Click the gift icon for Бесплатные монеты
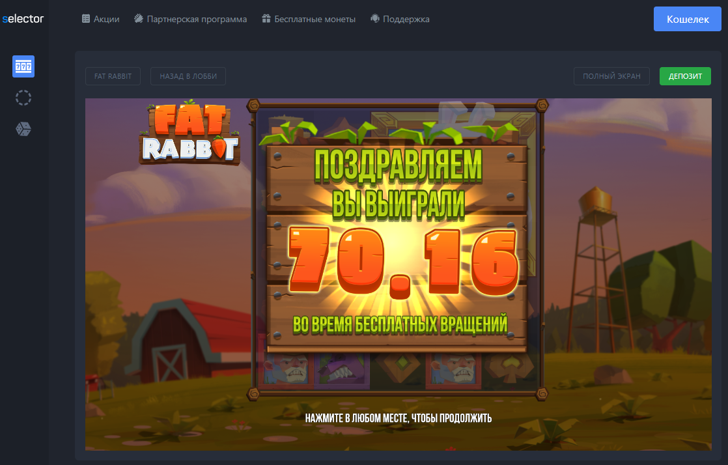The width and height of the screenshot is (728, 465). coord(266,19)
